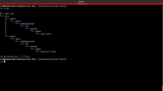
Task: Click the java folder directly under test
Action: click(x=18, y=39)
